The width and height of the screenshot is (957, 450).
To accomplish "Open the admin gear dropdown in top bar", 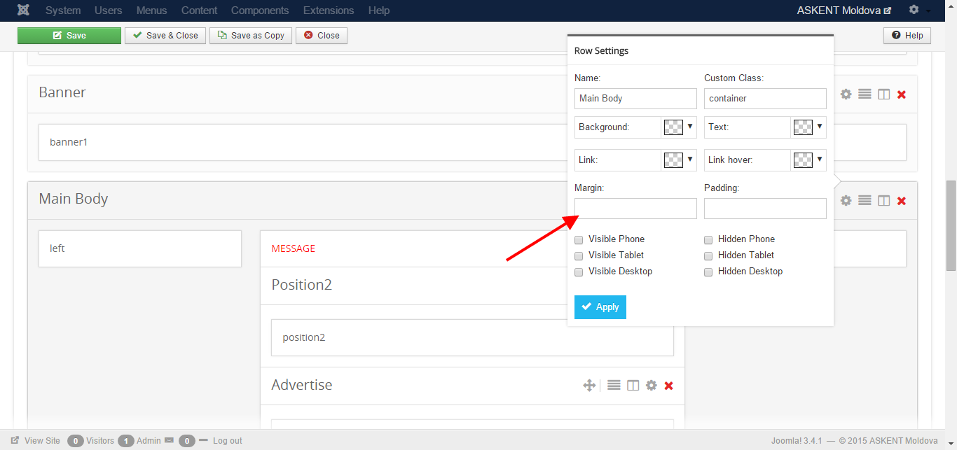I will pos(918,10).
